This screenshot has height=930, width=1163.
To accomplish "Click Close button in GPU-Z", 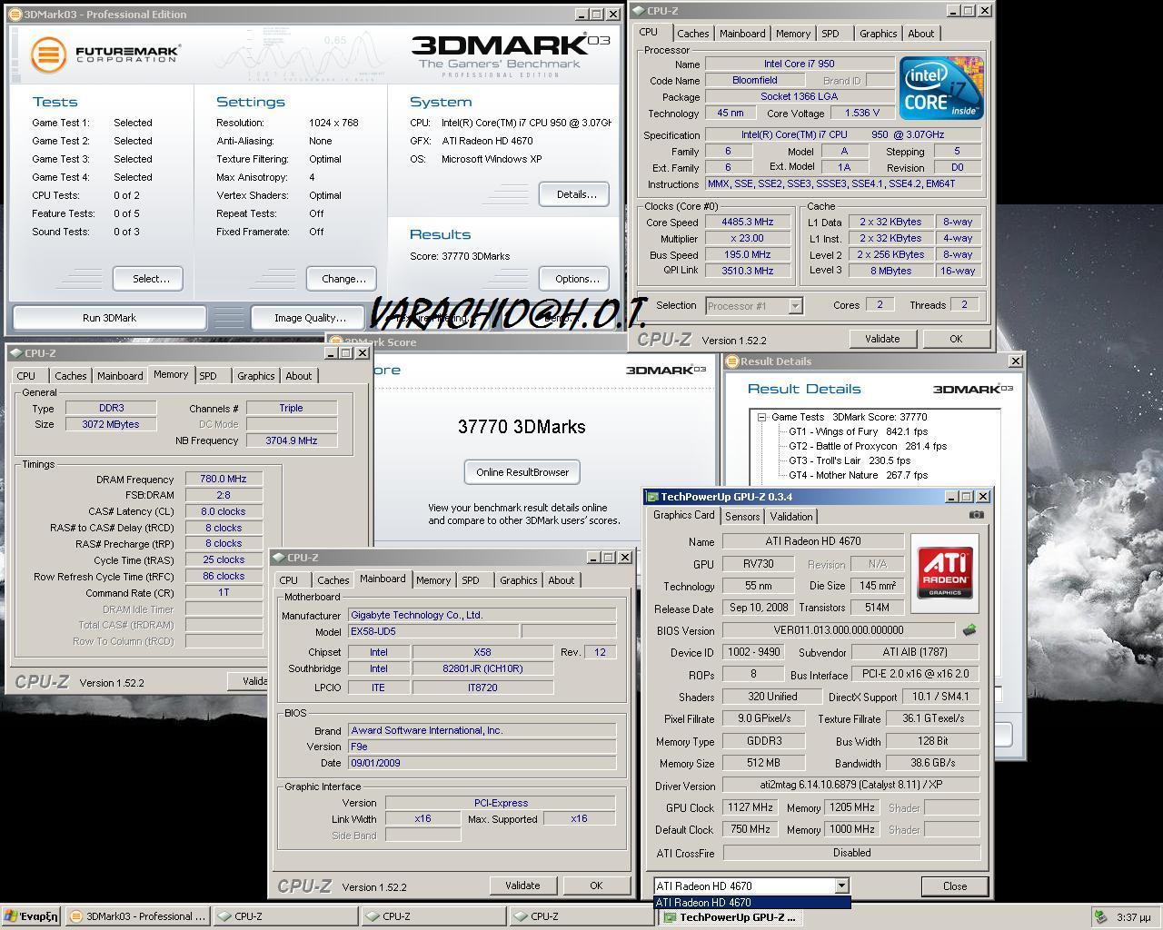I will 955,886.
